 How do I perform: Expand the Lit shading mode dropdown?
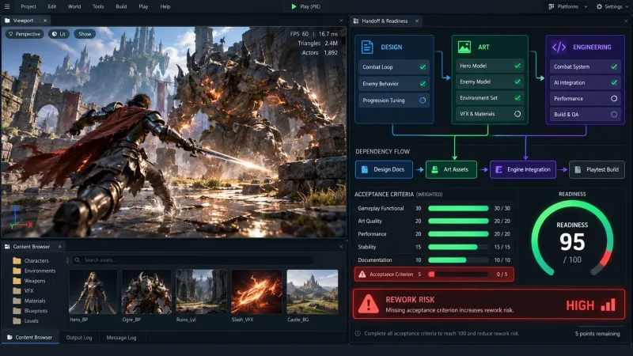point(59,34)
